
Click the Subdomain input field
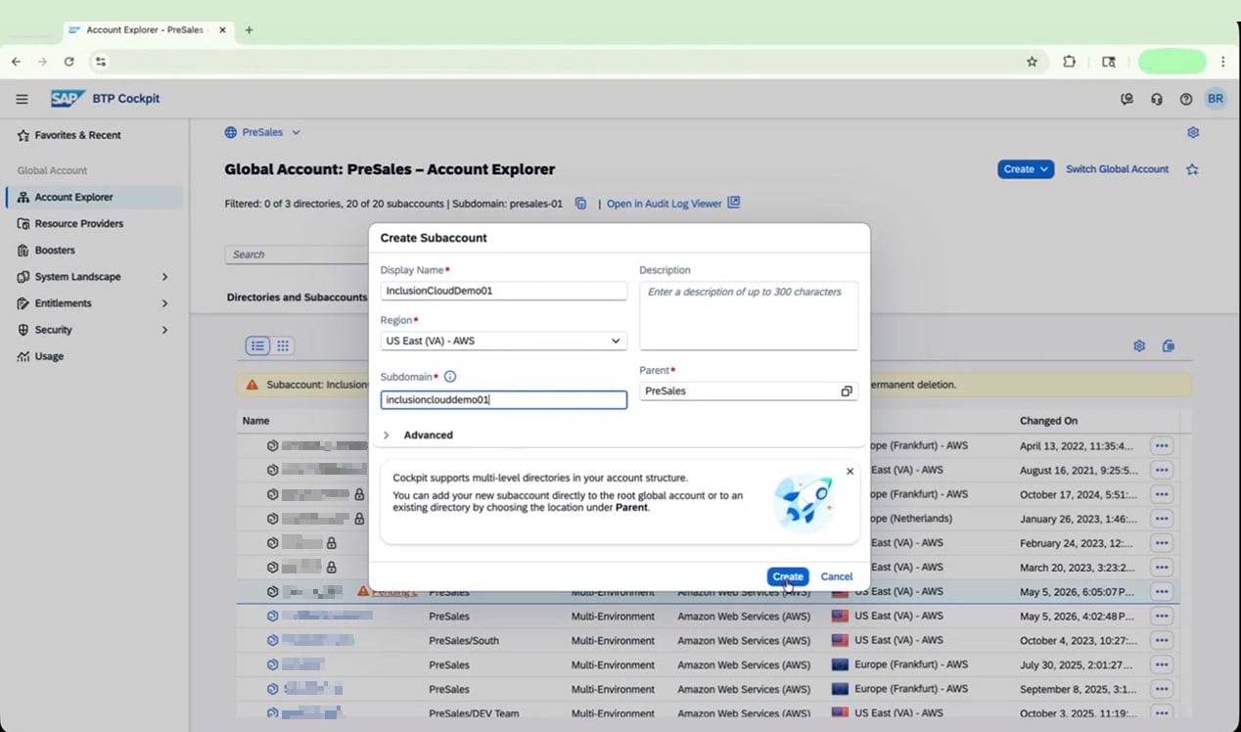503,399
